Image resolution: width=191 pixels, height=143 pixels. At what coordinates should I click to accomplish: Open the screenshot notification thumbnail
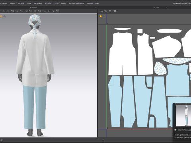click(x=183, y=115)
